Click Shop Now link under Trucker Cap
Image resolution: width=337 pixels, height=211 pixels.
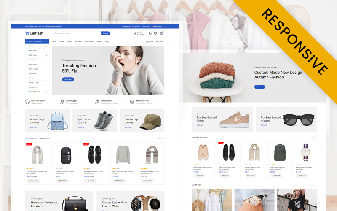(x=128, y=127)
